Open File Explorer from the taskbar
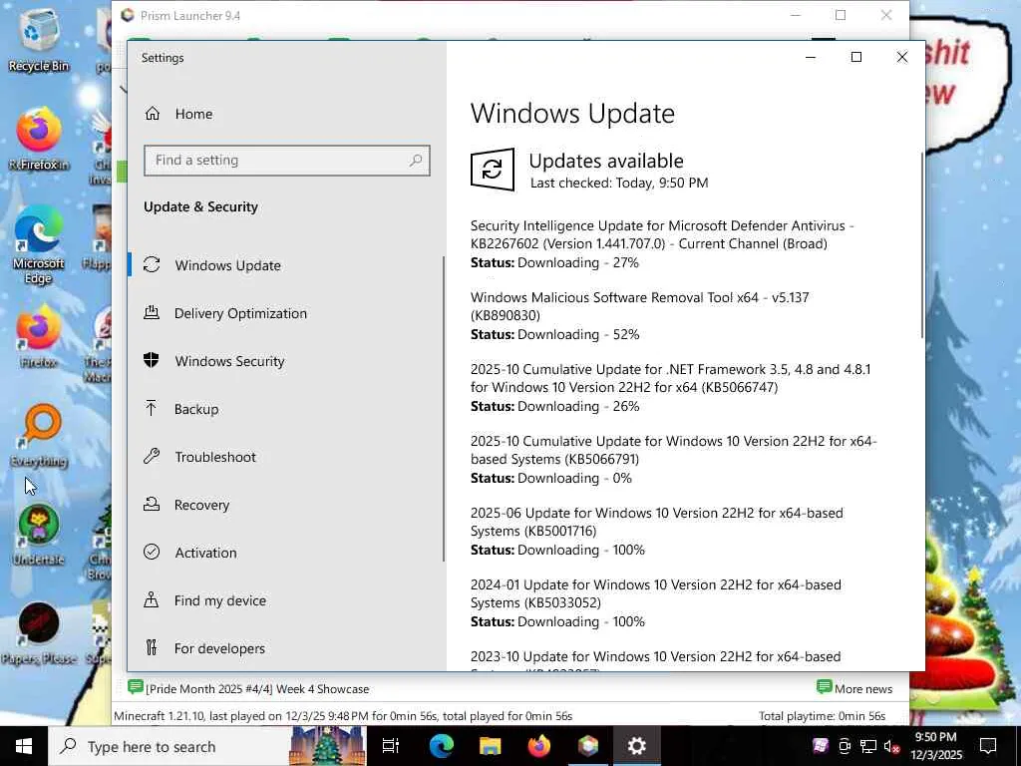 pos(490,746)
